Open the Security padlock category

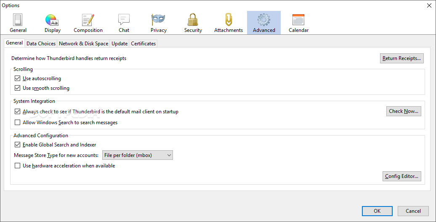(193, 23)
